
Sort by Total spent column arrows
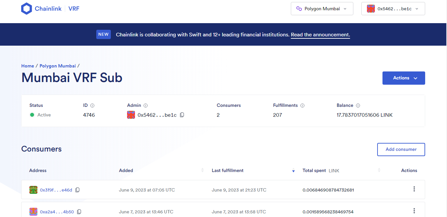(x=379, y=170)
